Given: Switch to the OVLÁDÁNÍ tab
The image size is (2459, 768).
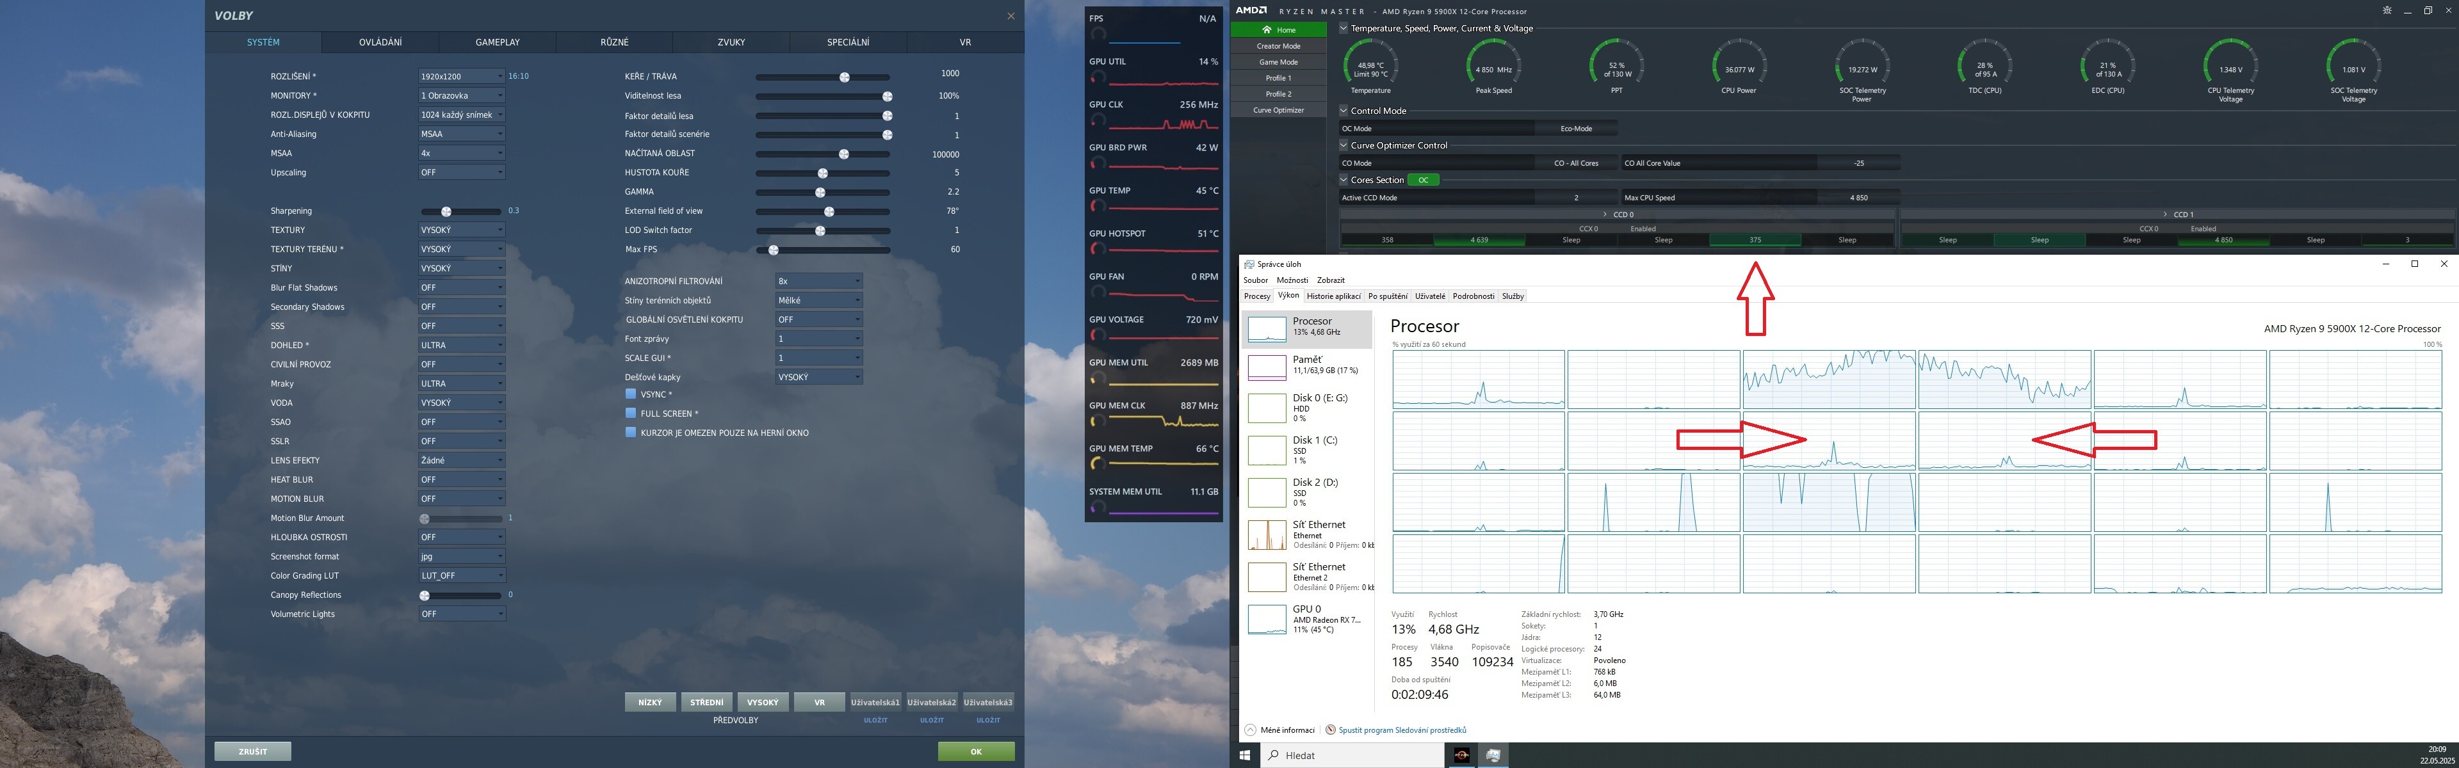Looking at the screenshot, I should click(381, 42).
